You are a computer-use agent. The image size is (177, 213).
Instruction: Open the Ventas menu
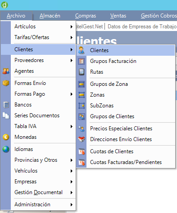tap(118, 16)
